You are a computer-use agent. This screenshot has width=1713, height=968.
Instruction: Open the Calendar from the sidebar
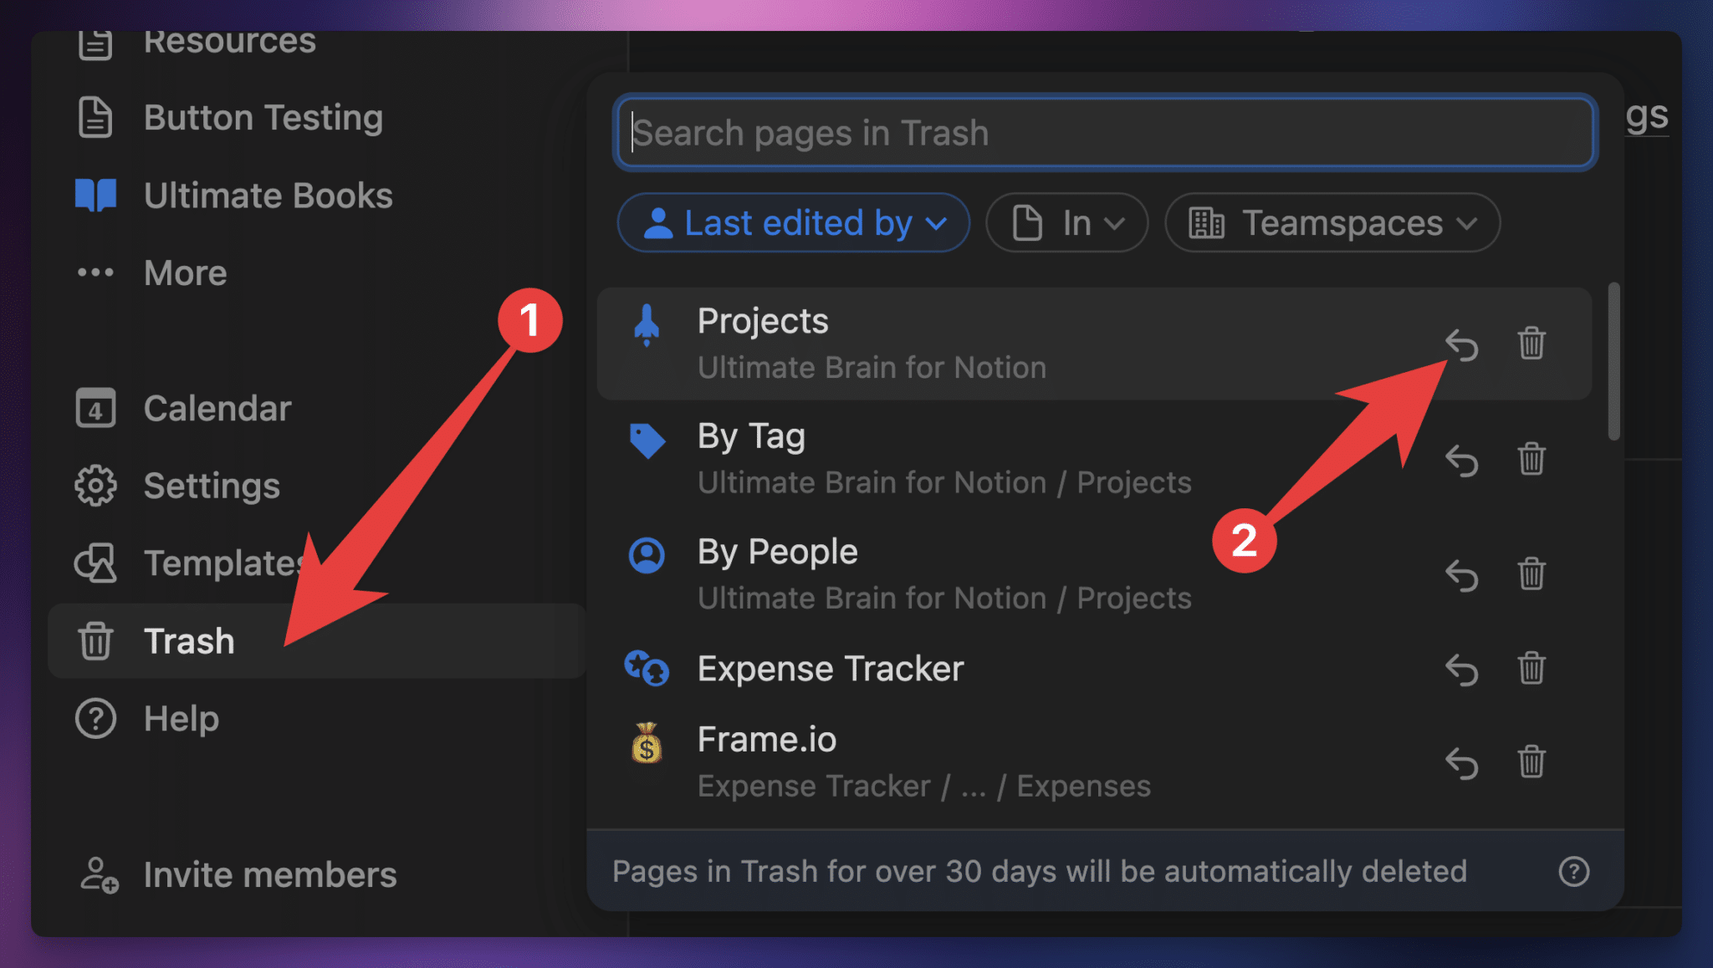click(x=217, y=409)
